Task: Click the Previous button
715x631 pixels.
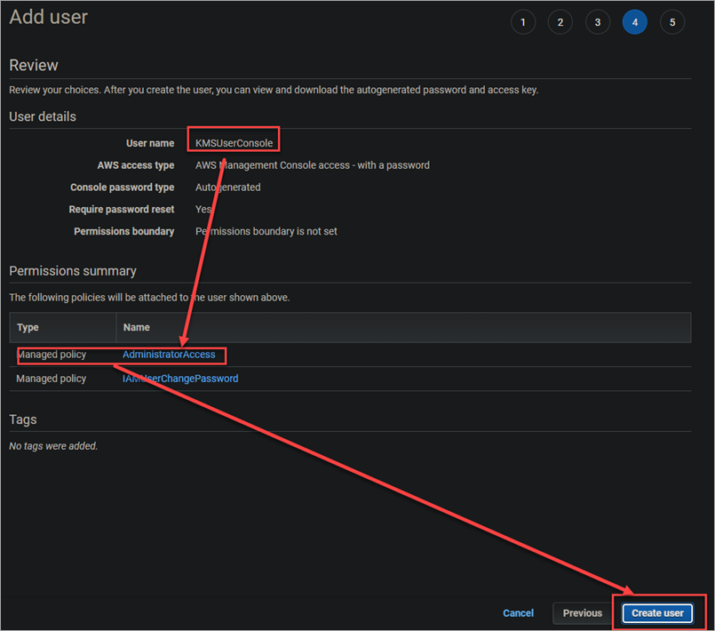Action: click(583, 613)
